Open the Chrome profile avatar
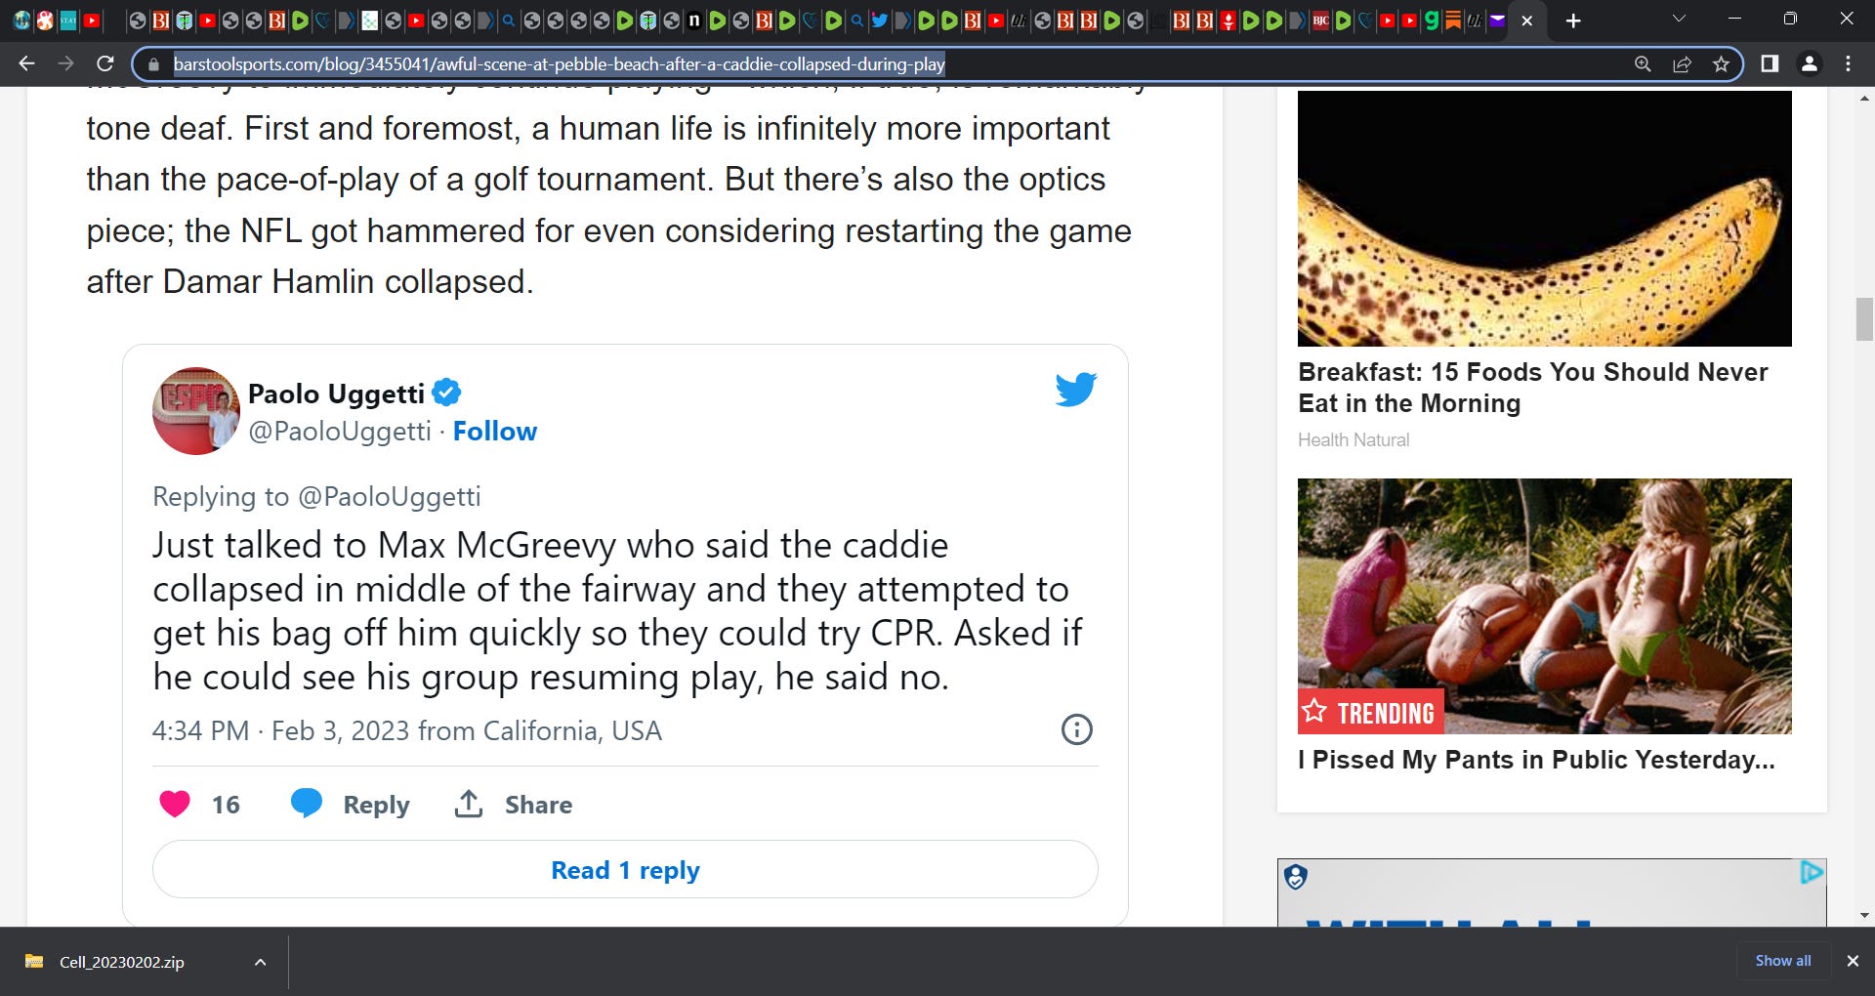The width and height of the screenshot is (1875, 996). (x=1810, y=63)
